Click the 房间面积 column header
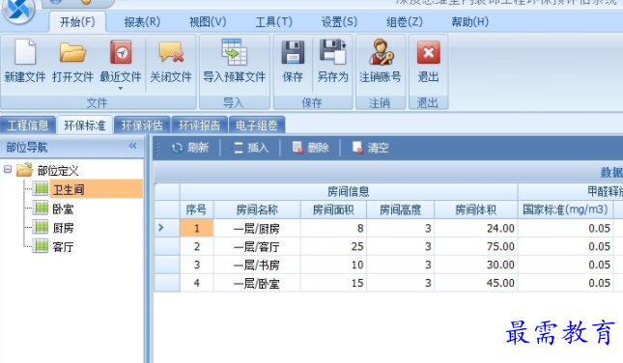 333,209
